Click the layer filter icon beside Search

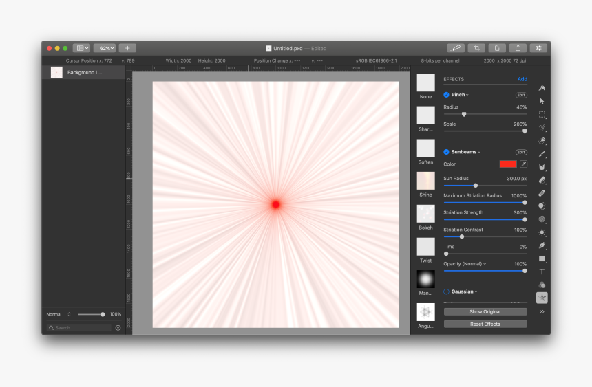tap(118, 327)
